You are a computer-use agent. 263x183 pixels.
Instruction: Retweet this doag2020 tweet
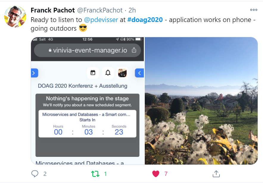click(95, 174)
